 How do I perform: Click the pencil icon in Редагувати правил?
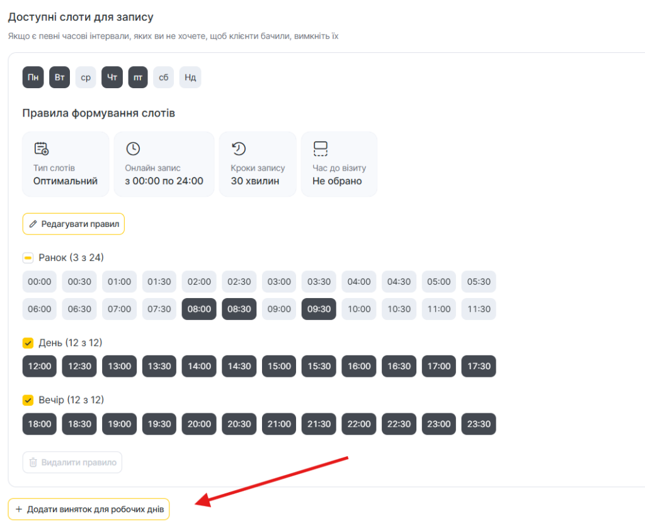click(34, 224)
